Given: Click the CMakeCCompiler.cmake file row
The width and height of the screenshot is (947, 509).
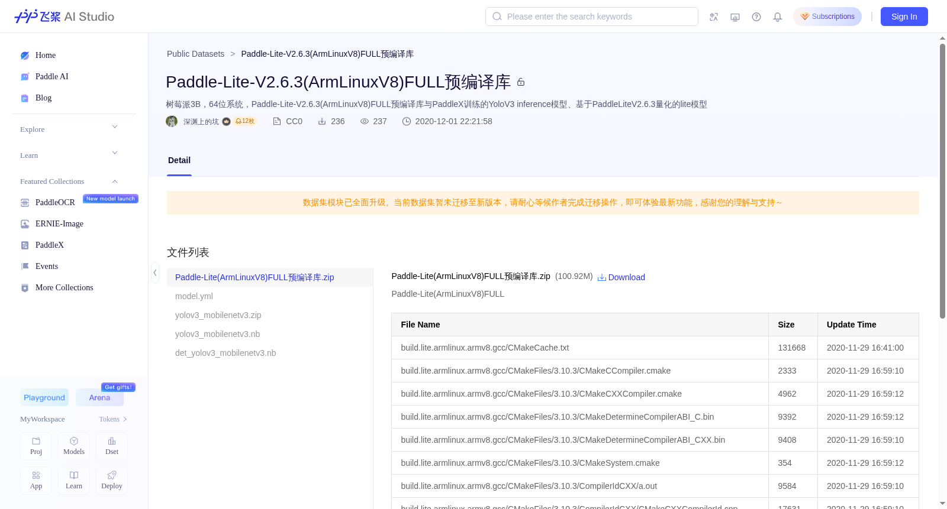Looking at the screenshot, I should click(655, 371).
